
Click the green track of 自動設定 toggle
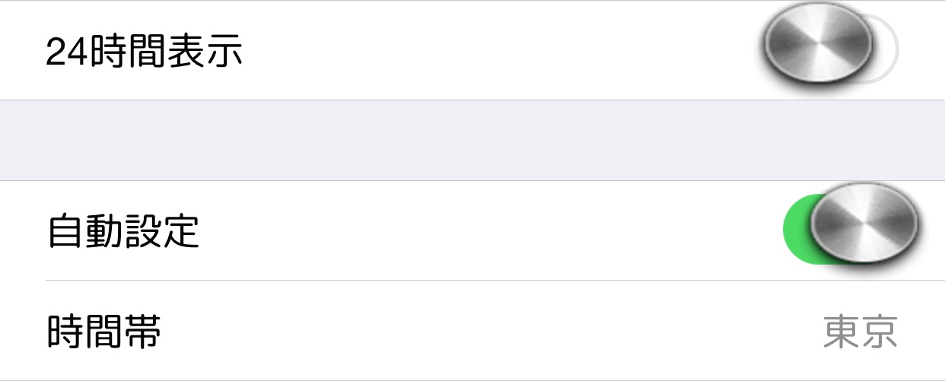pos(797,230)
